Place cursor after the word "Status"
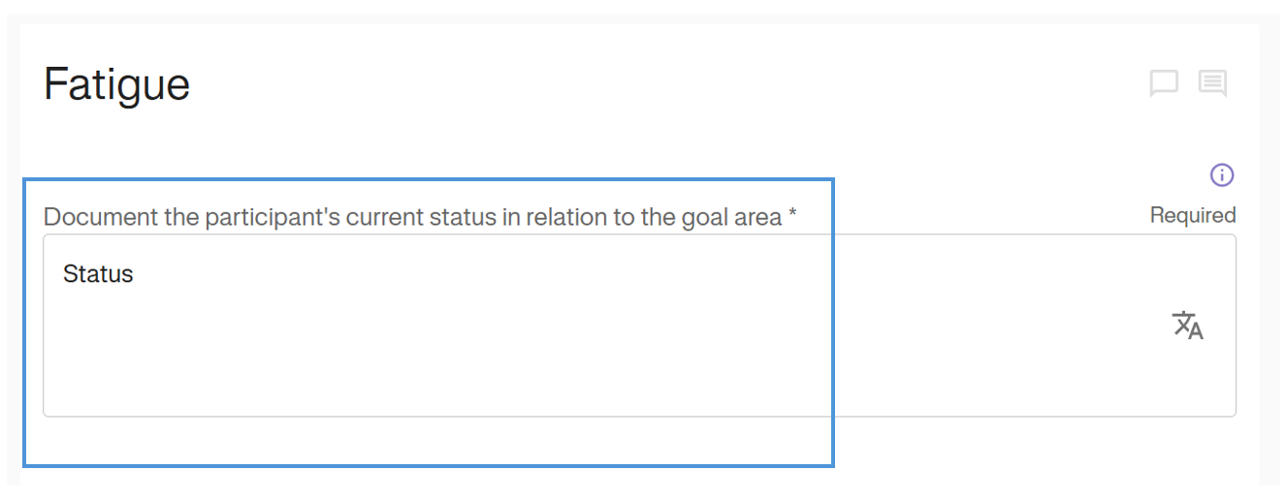Image resolution: width=1287 pixels, height=501 pixels. click(135, 274)
